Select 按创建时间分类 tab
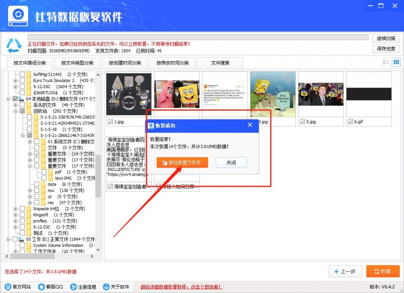 tap(125, 63)
